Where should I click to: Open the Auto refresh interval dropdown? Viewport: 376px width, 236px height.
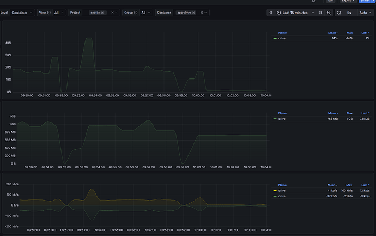(363, 13)
